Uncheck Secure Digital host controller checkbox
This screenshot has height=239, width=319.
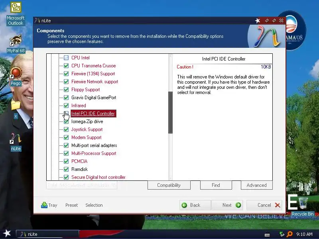pyautogui.click(x=66, y=177)
